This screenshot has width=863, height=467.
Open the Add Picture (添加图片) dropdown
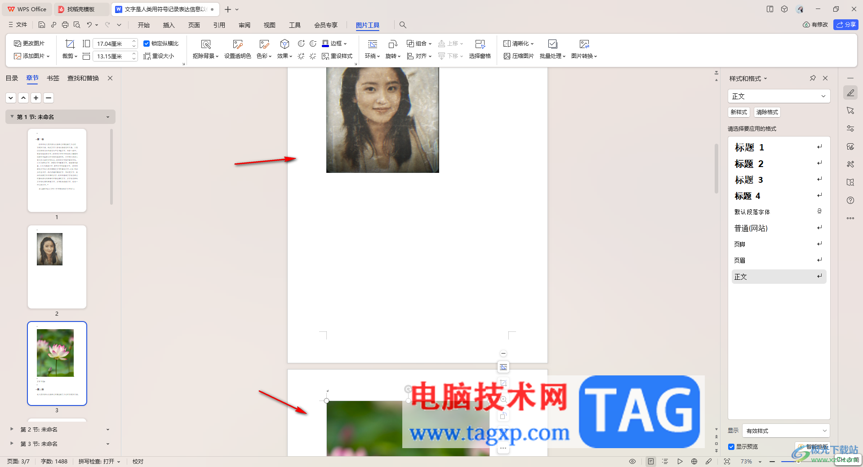click(x=31, y=56)
